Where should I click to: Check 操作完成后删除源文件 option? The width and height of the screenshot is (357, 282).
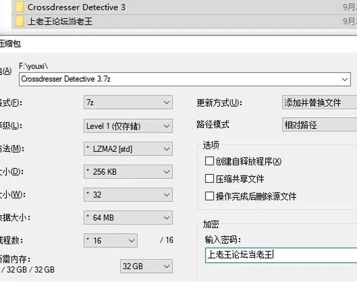[x=209, y=196]
